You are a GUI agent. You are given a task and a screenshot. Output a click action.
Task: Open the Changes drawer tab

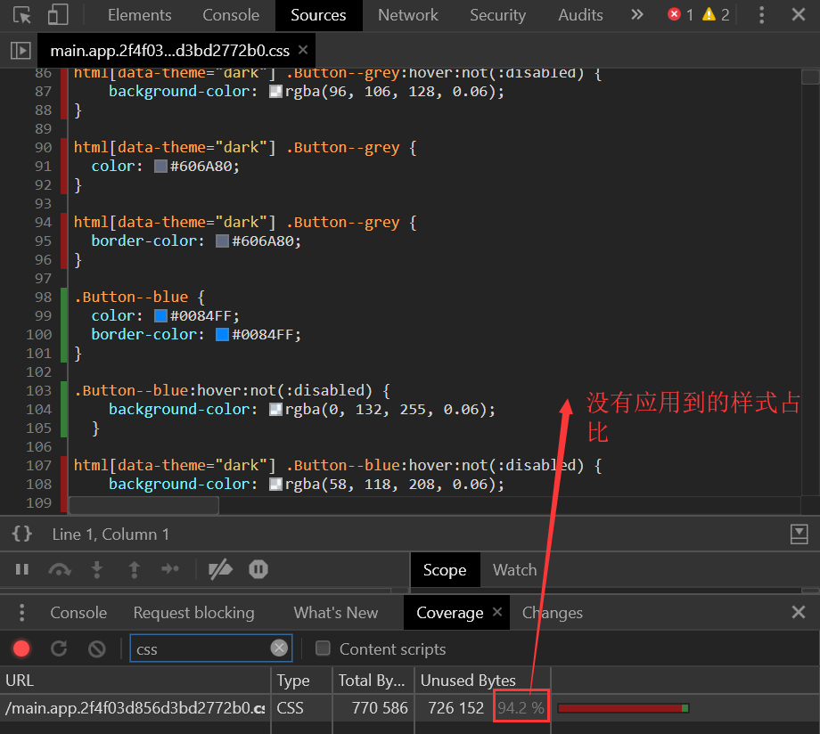tap(553, 613)
